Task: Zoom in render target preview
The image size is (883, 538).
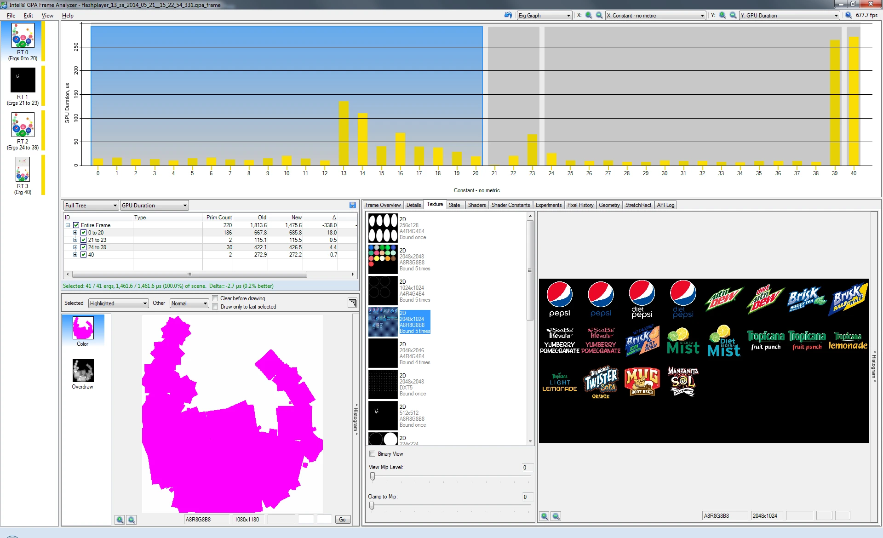Action: point(120,520)
